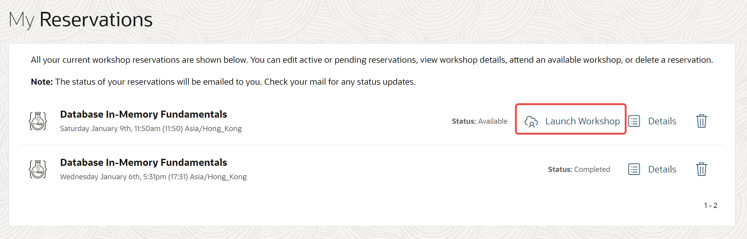The height and width of the screenshot is (239, 747).
Task: Click the My Reservations page heading
Action: point(81,20)
